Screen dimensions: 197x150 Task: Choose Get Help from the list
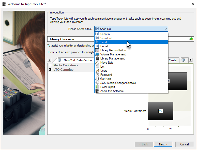pos(131,79)
